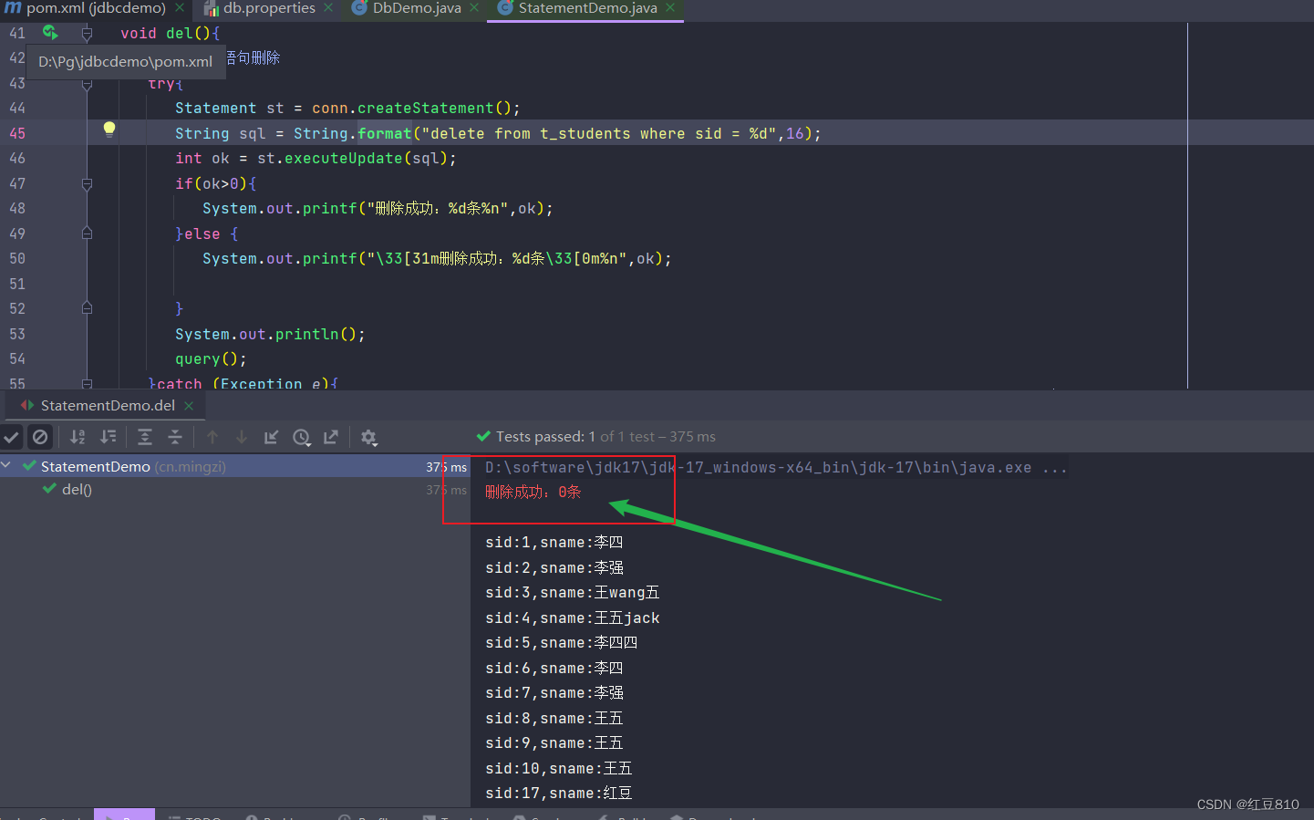The height and width of the screenshot is (820, 1314).
Task: Collapse the del() method on line 41
Action: click(x=86, y=33)
